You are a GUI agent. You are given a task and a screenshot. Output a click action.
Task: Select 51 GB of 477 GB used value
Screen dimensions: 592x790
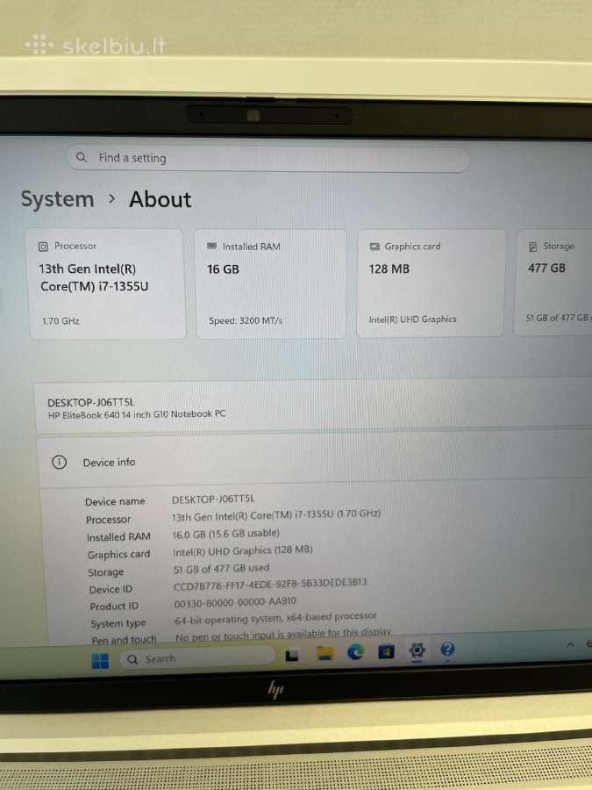[222, 568]
